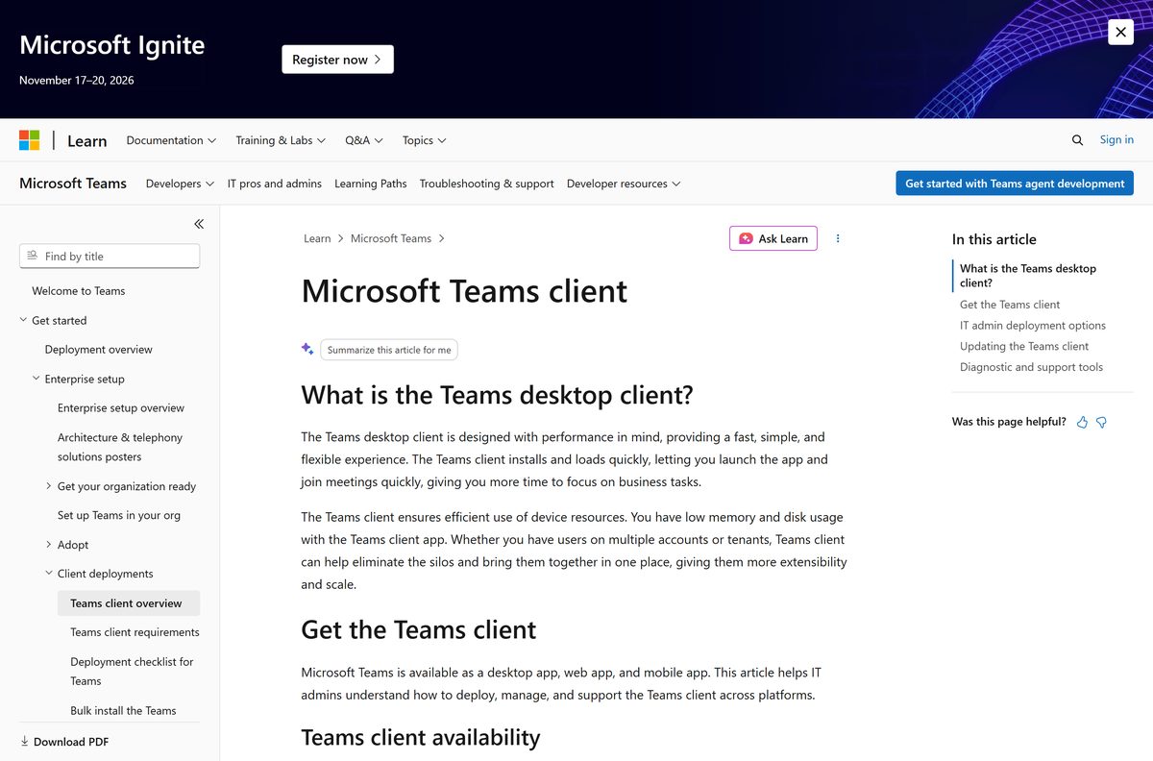Click the Download PDF arrow icon

(x=25, y=742)
